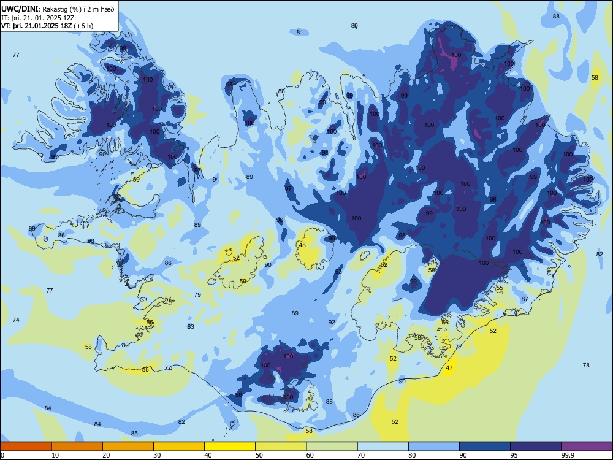
Task: Click the '99.9' legend tick label
Action: (x=567, y=455)
